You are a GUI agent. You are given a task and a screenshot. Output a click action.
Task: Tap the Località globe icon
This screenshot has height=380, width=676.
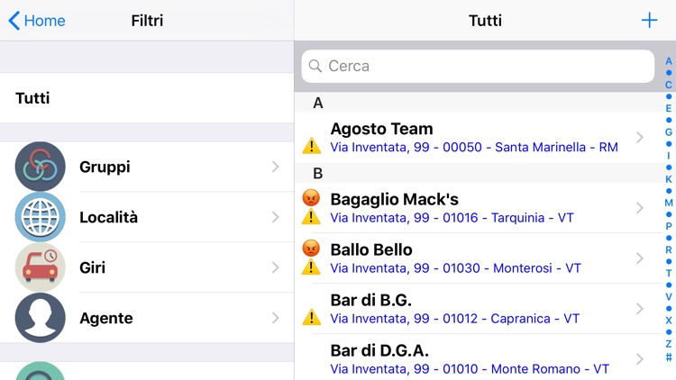click(41, 217)
